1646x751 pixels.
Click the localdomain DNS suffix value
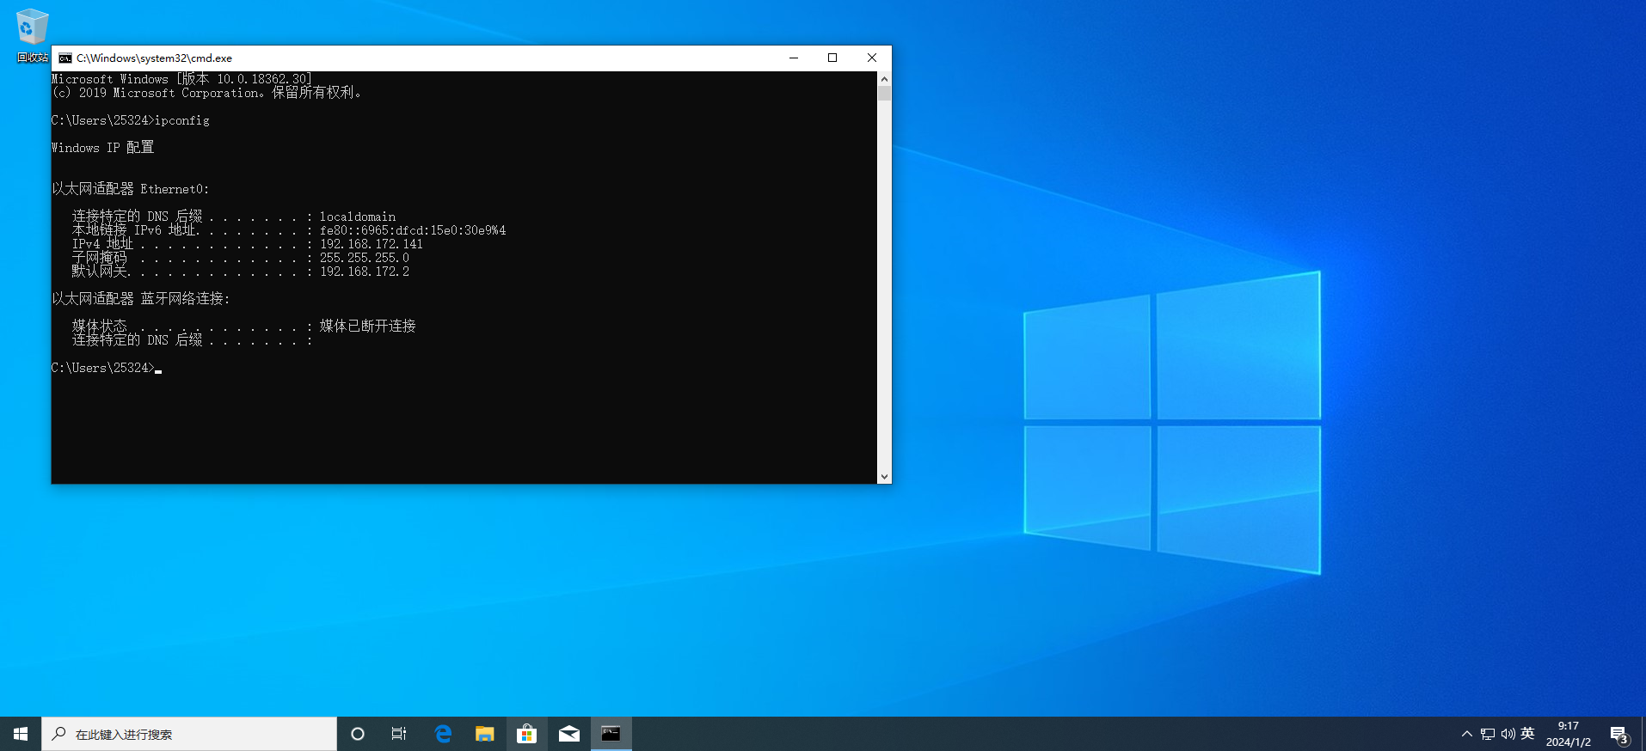(x=358, y=217)
